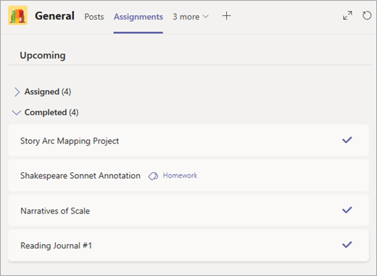The width and height of the screenshot is (377, 276).
Task: Click checkmark on Story Arc Mapping Project
Action: click(347, 140)
